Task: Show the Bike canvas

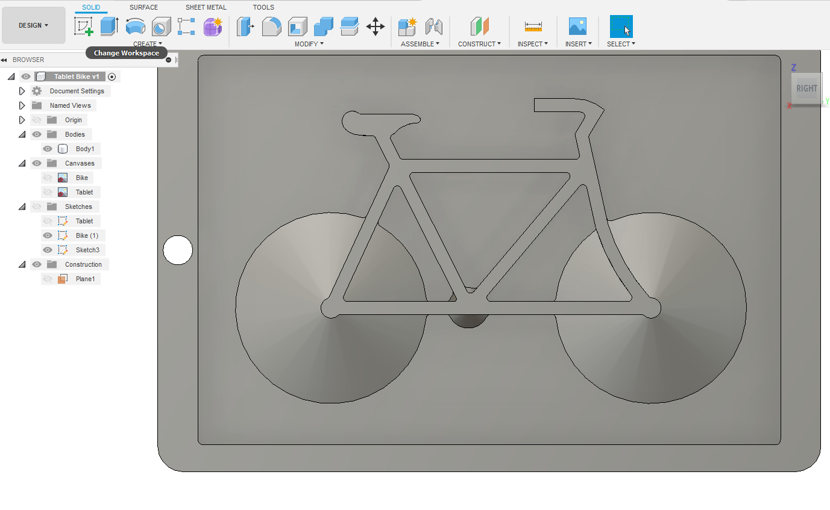Action: point(48,178)
